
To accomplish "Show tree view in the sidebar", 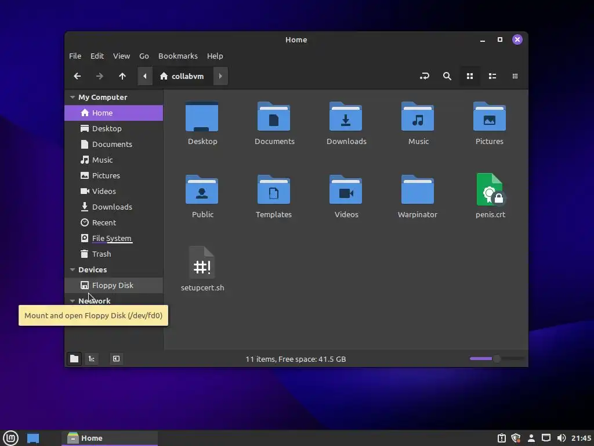I will 92,359.
